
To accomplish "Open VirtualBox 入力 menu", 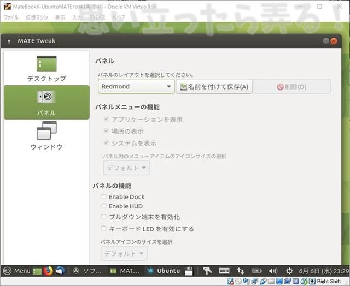I will (x=78, y=17).
